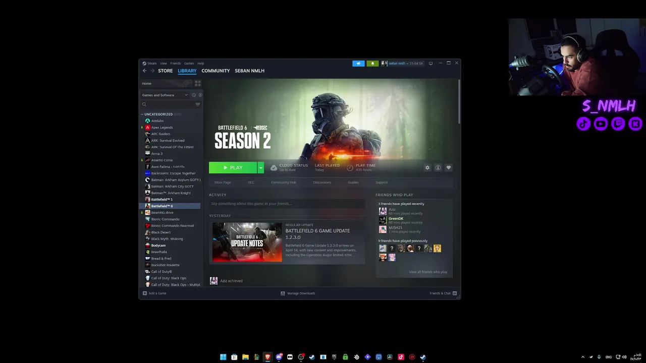Select Assetto Corsa in game list

[161, 160]
